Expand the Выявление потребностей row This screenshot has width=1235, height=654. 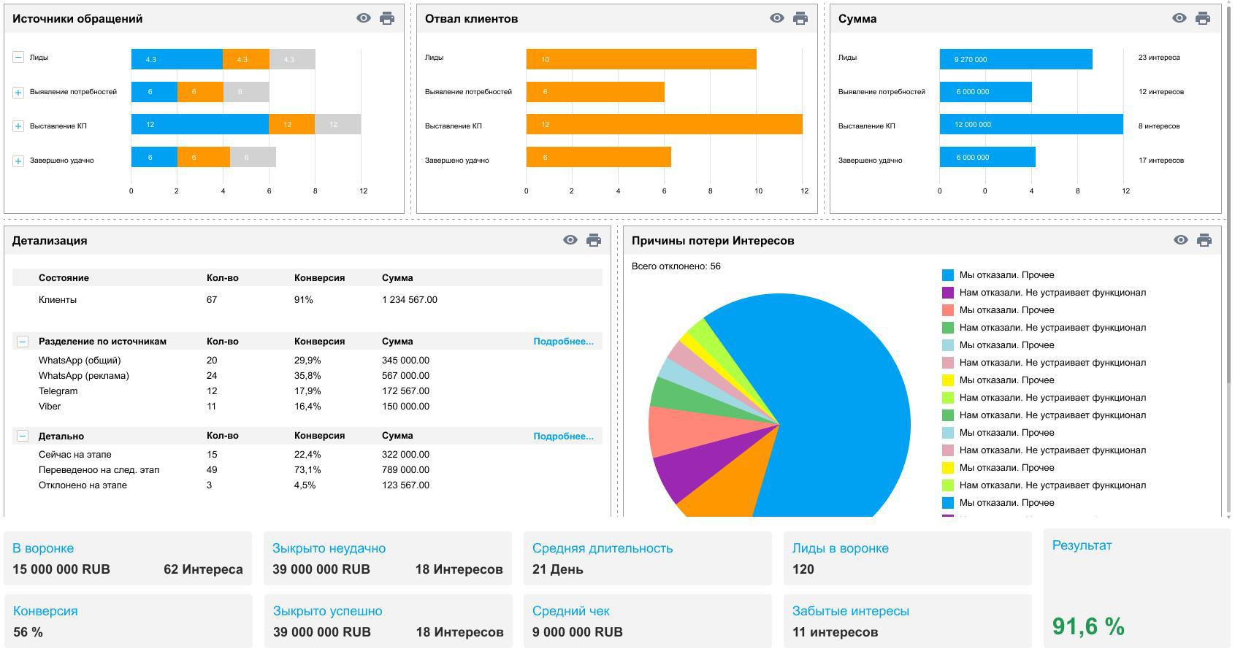tap(18, 92)
